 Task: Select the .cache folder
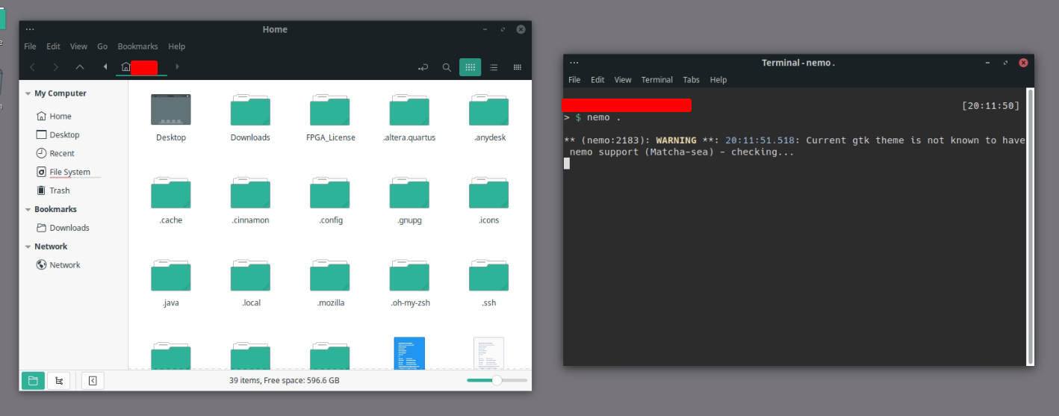tap(171, 193)
